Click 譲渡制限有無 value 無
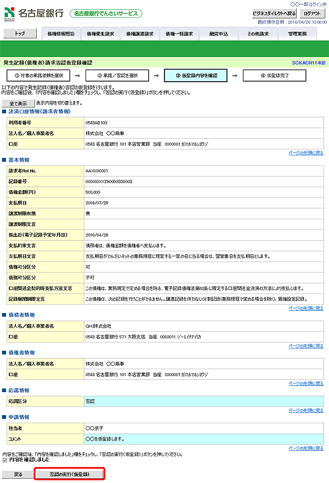Screen dimensions: 329x483 coord(88,214)
